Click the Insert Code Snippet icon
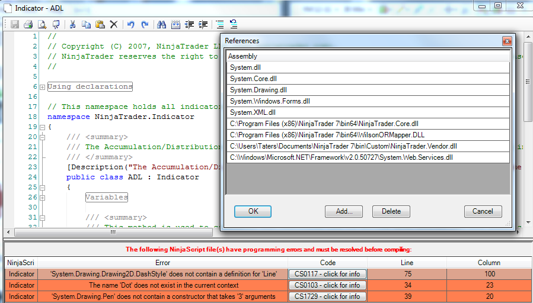This screenshot has width=533, height=303. point(175,24)
